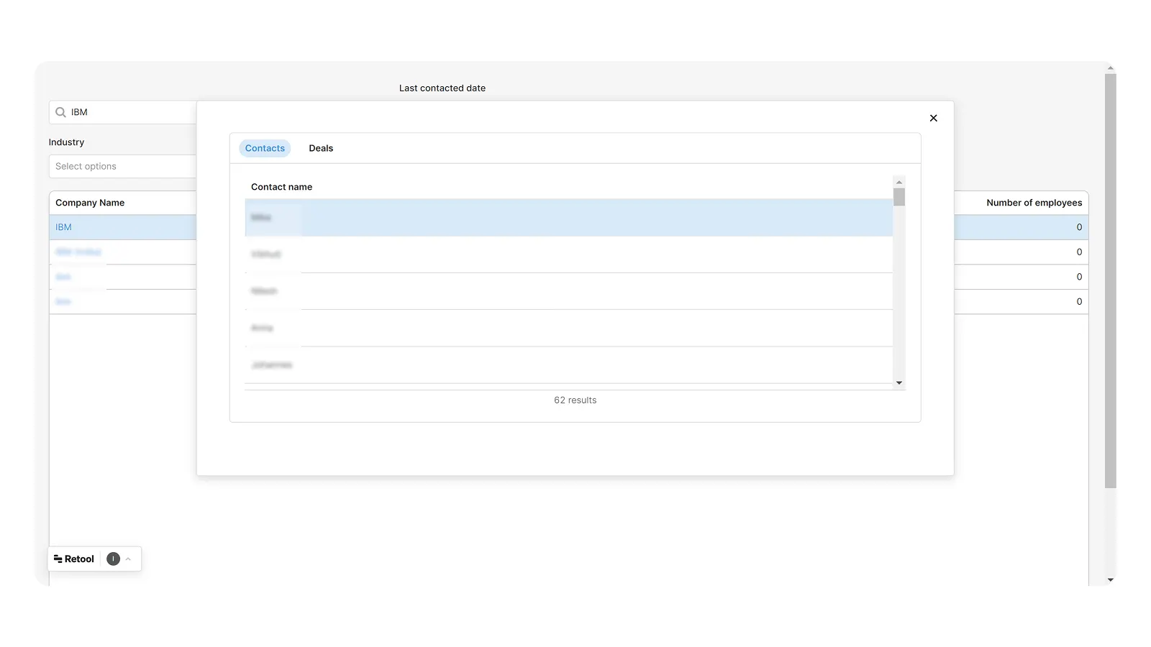
Task: Click the page scrollbar down arrow
Action: pos(1111,579)
